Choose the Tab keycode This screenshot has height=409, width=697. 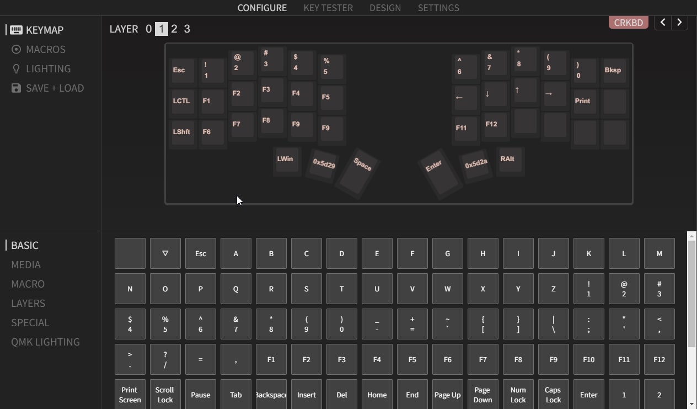(x=235, y=395)
